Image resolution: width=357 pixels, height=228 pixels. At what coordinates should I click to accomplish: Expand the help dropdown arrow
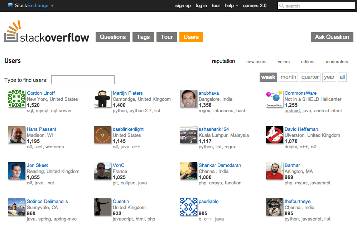(237, 6)
